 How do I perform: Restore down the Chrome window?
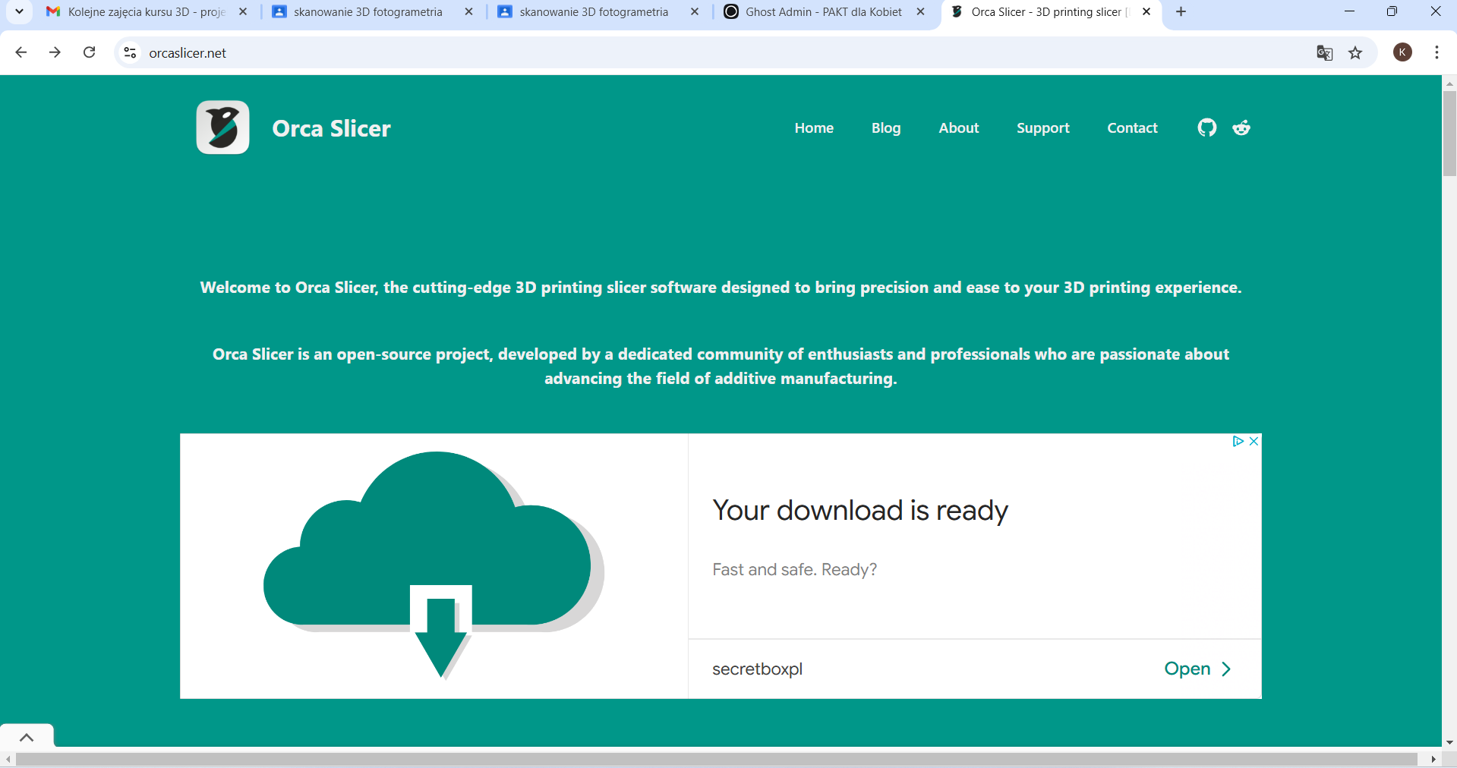click(1392, 11)
